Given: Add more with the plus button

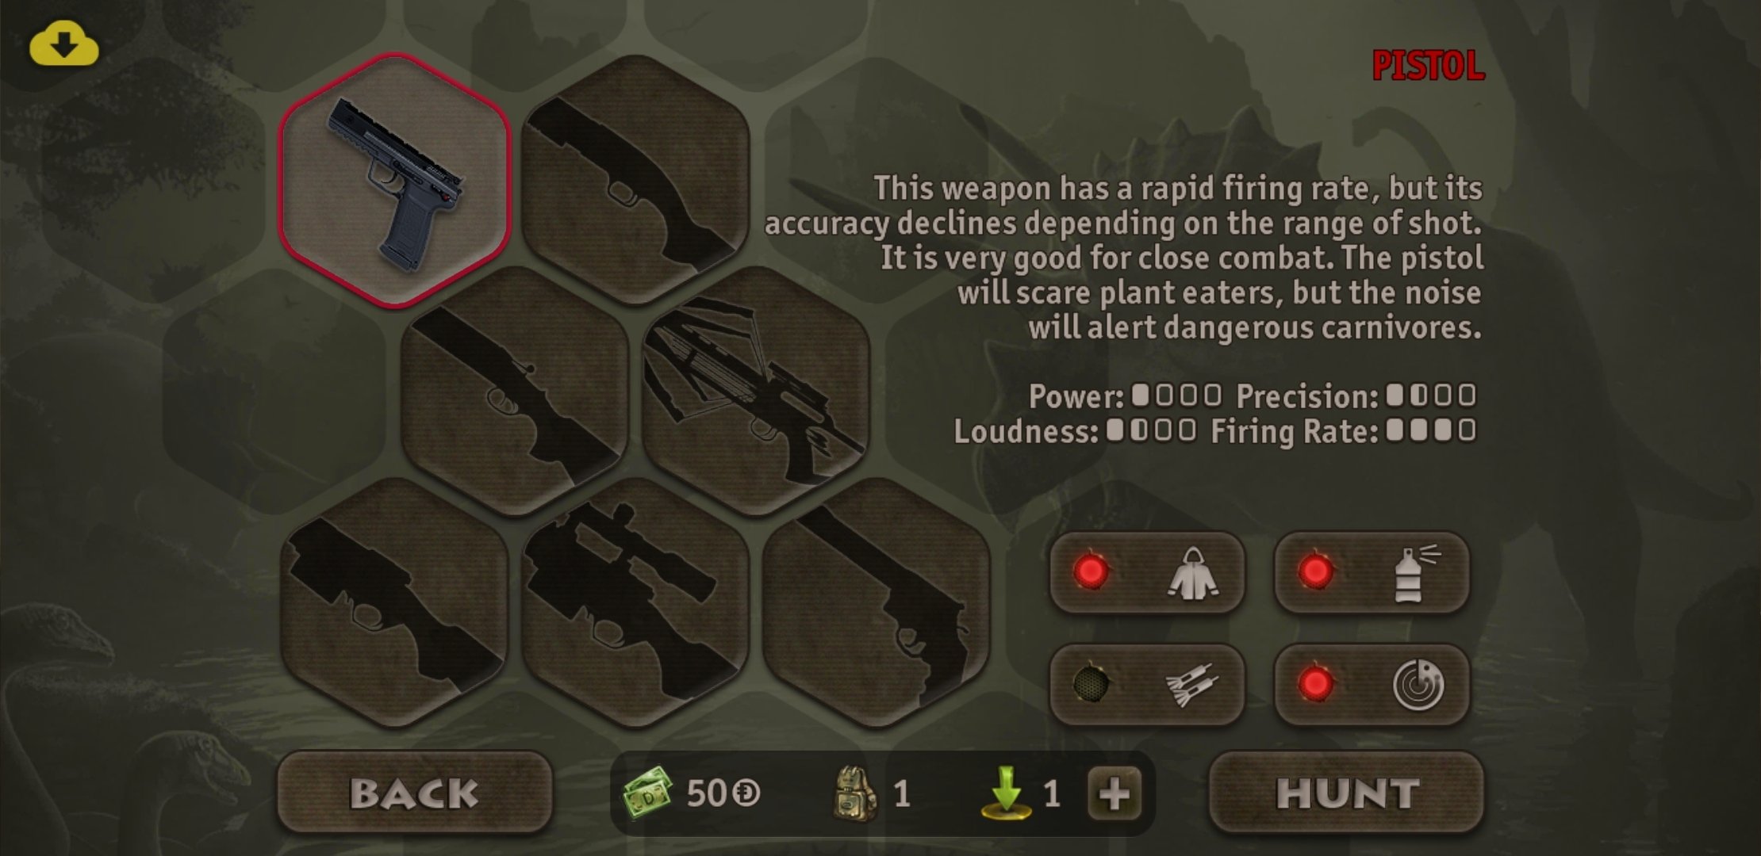Looking at the screenshot, I should 1114,793.
